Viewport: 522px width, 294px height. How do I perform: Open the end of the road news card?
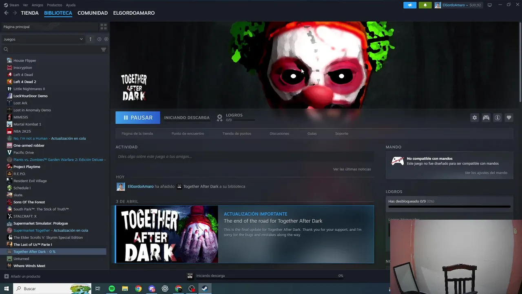point(245,234)
